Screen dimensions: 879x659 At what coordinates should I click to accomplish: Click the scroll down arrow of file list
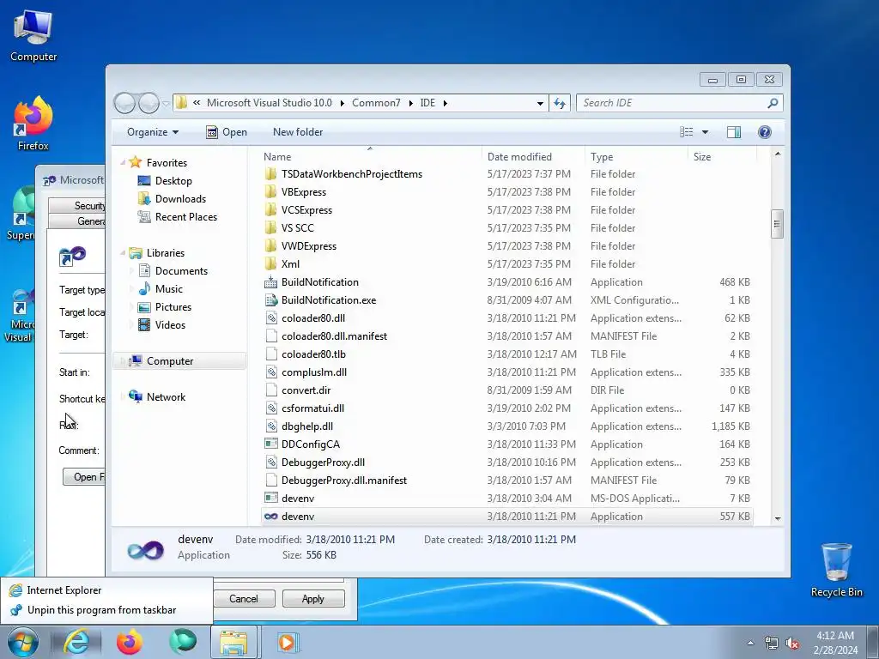pos(778,518)
